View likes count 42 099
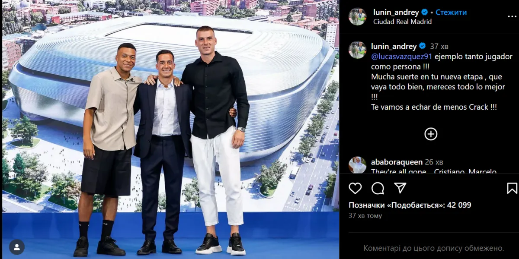This screenshot has width=519, height=259. coord(410,205)
